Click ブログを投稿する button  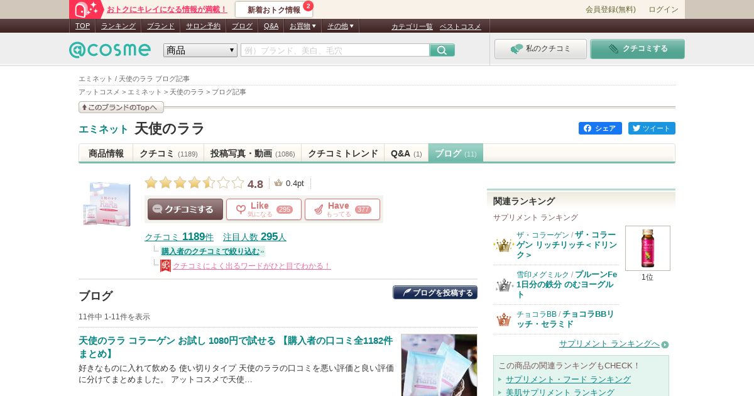pyautogui.click(x=435, y=292)
